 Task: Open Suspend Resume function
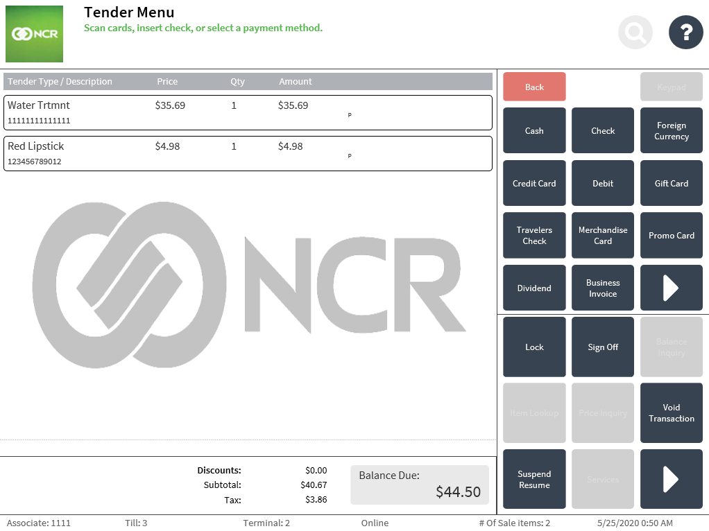[x=534, y=479]
